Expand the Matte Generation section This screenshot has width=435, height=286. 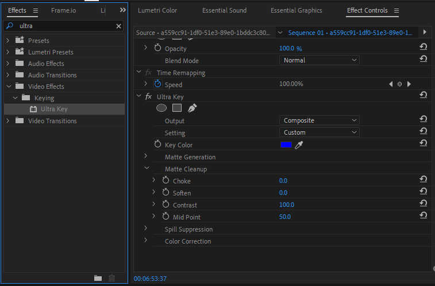[x=145, y=156]
